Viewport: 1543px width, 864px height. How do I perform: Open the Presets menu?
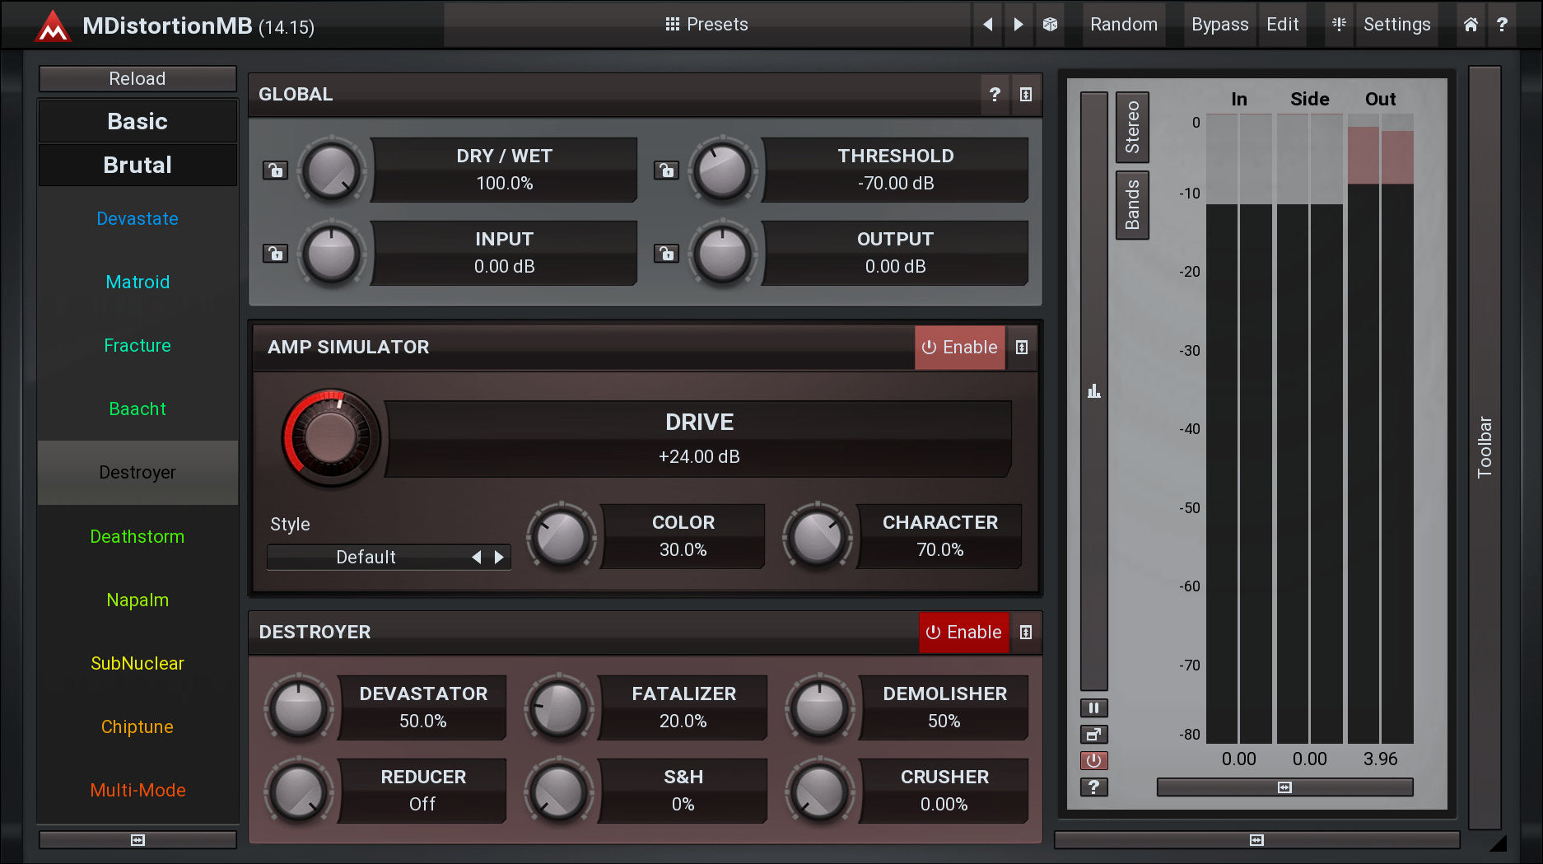click(x=706, y=25)
